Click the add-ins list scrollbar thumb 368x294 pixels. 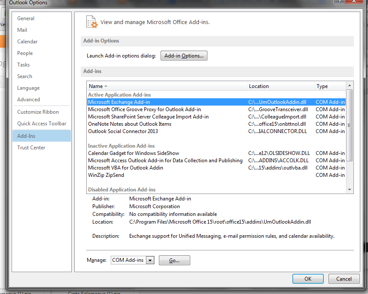pyautogui.click(x=350, y=125)
